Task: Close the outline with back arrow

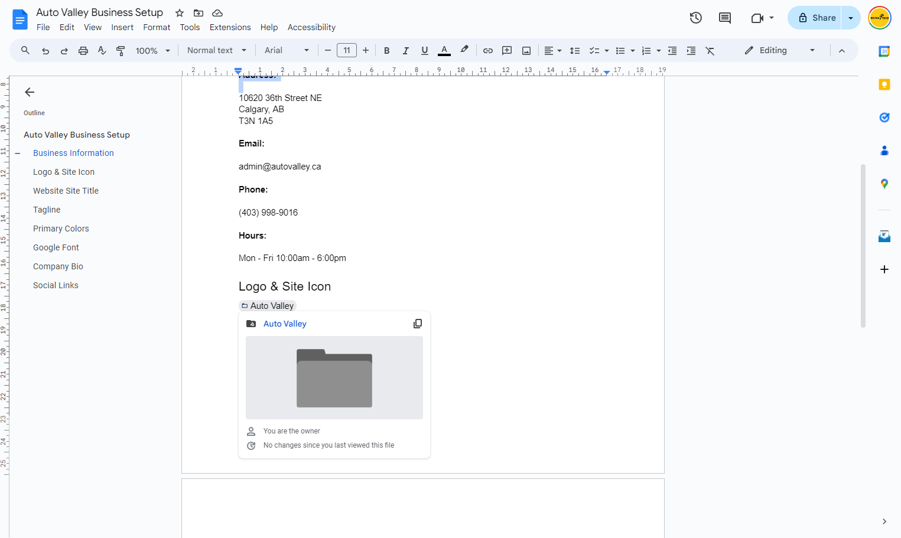Action: pos(30,92)
